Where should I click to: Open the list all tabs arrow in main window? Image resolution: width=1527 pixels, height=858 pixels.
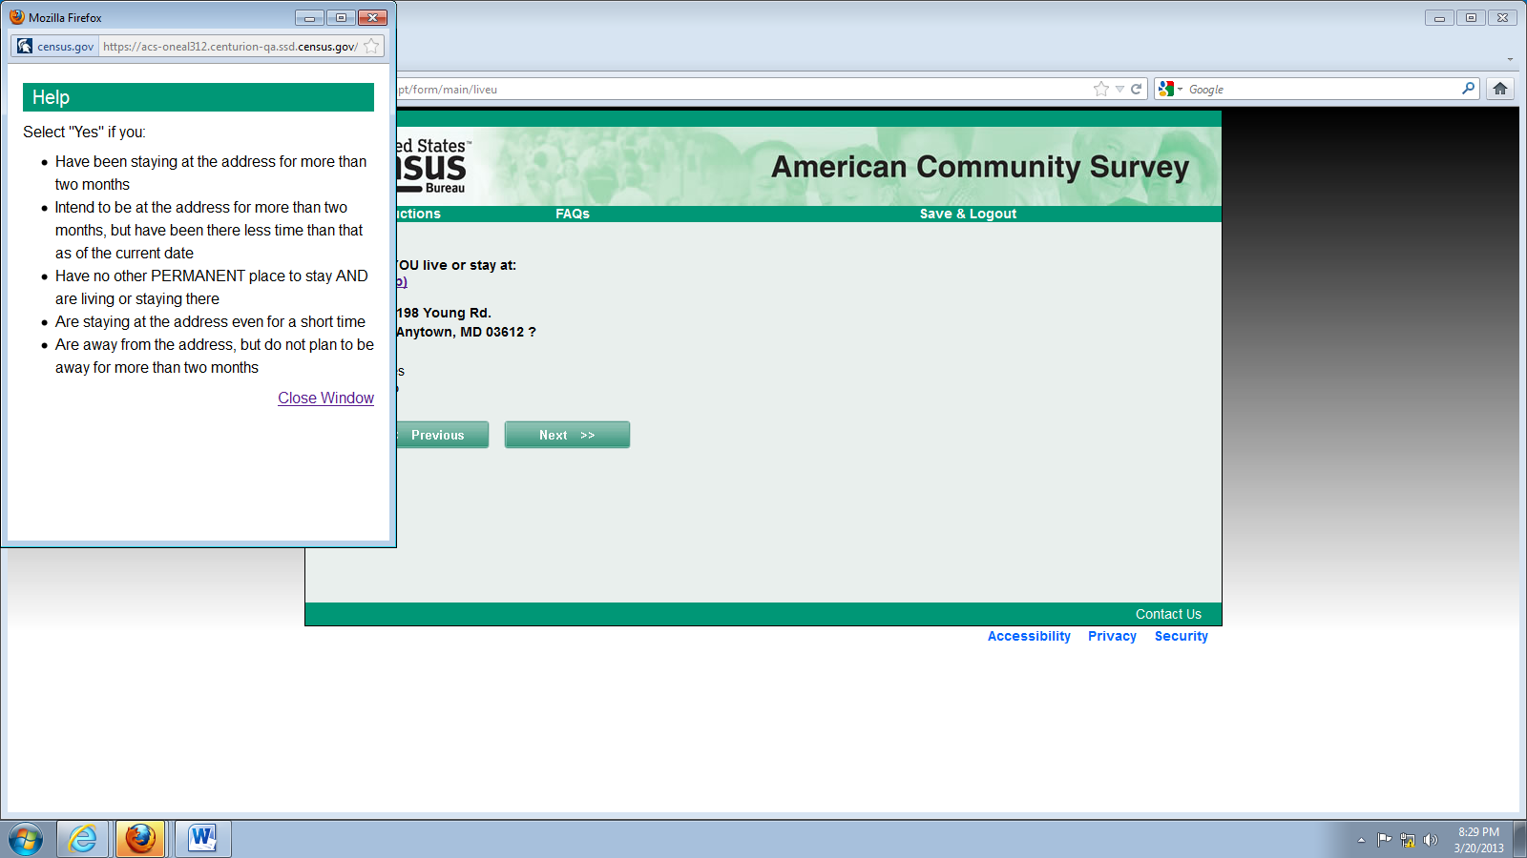(1510, 59)
